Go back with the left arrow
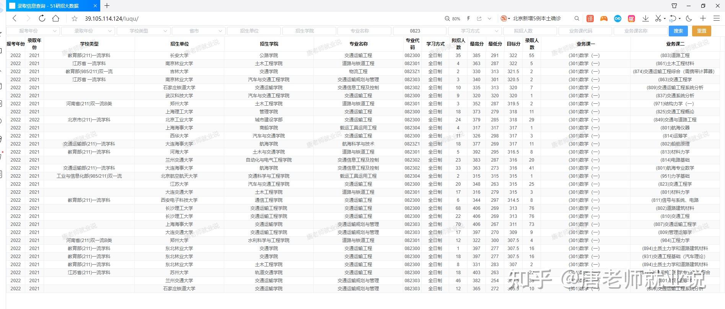This screenshot has height=309, width=725. pyautogui.click(x=15, y=18)
